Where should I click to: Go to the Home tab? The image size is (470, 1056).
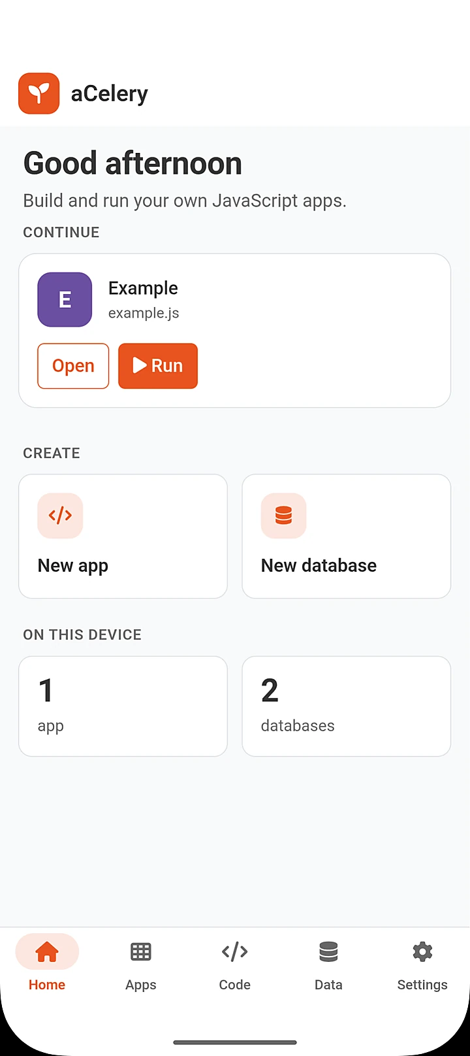[x=47, y=965]
